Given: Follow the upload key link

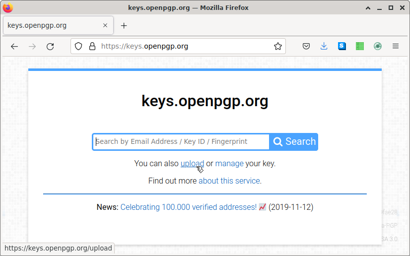Looking at the screenshot, I should point(192,163).
